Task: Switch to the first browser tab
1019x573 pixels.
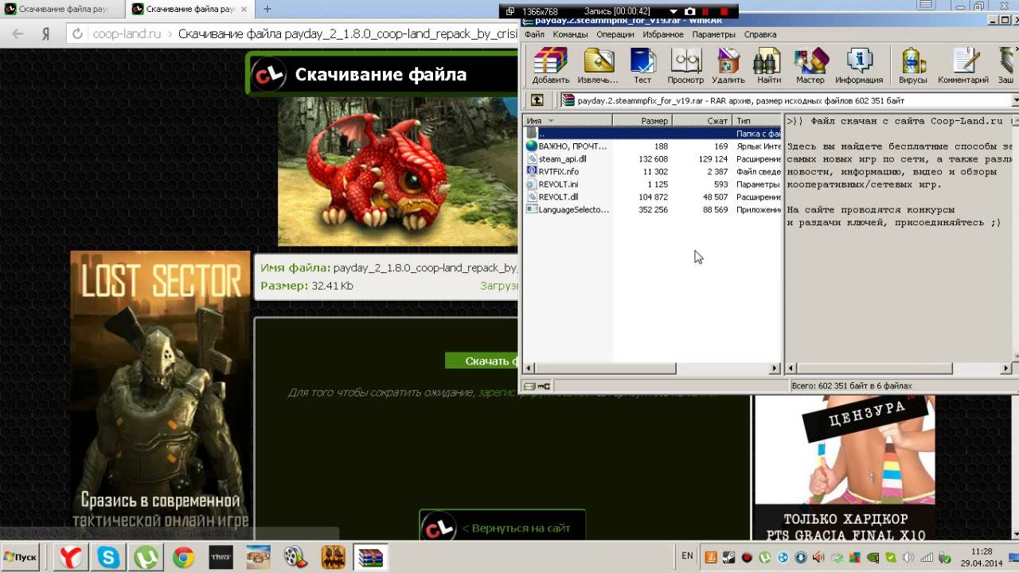Action: (x=63, y=9)
